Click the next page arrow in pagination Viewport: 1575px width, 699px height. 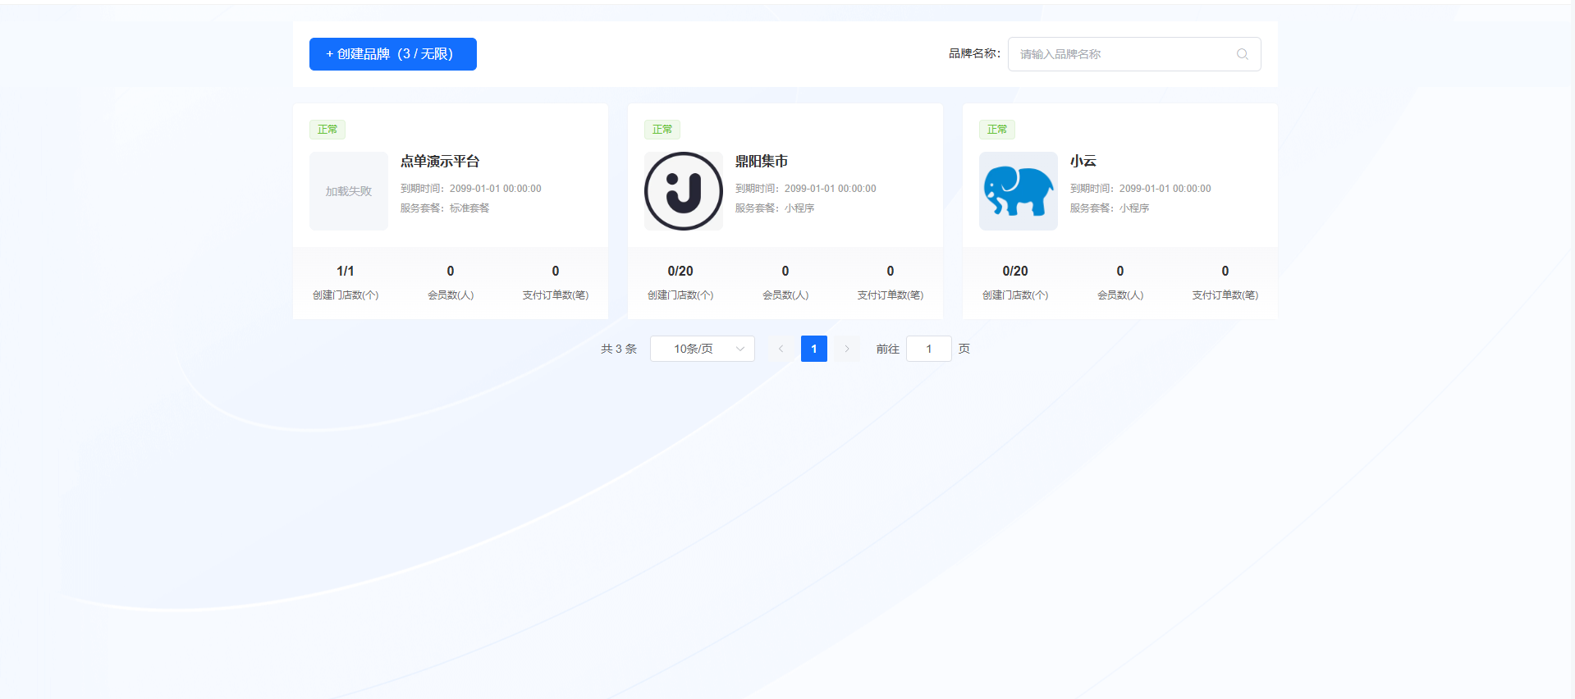tap(847, 349)
